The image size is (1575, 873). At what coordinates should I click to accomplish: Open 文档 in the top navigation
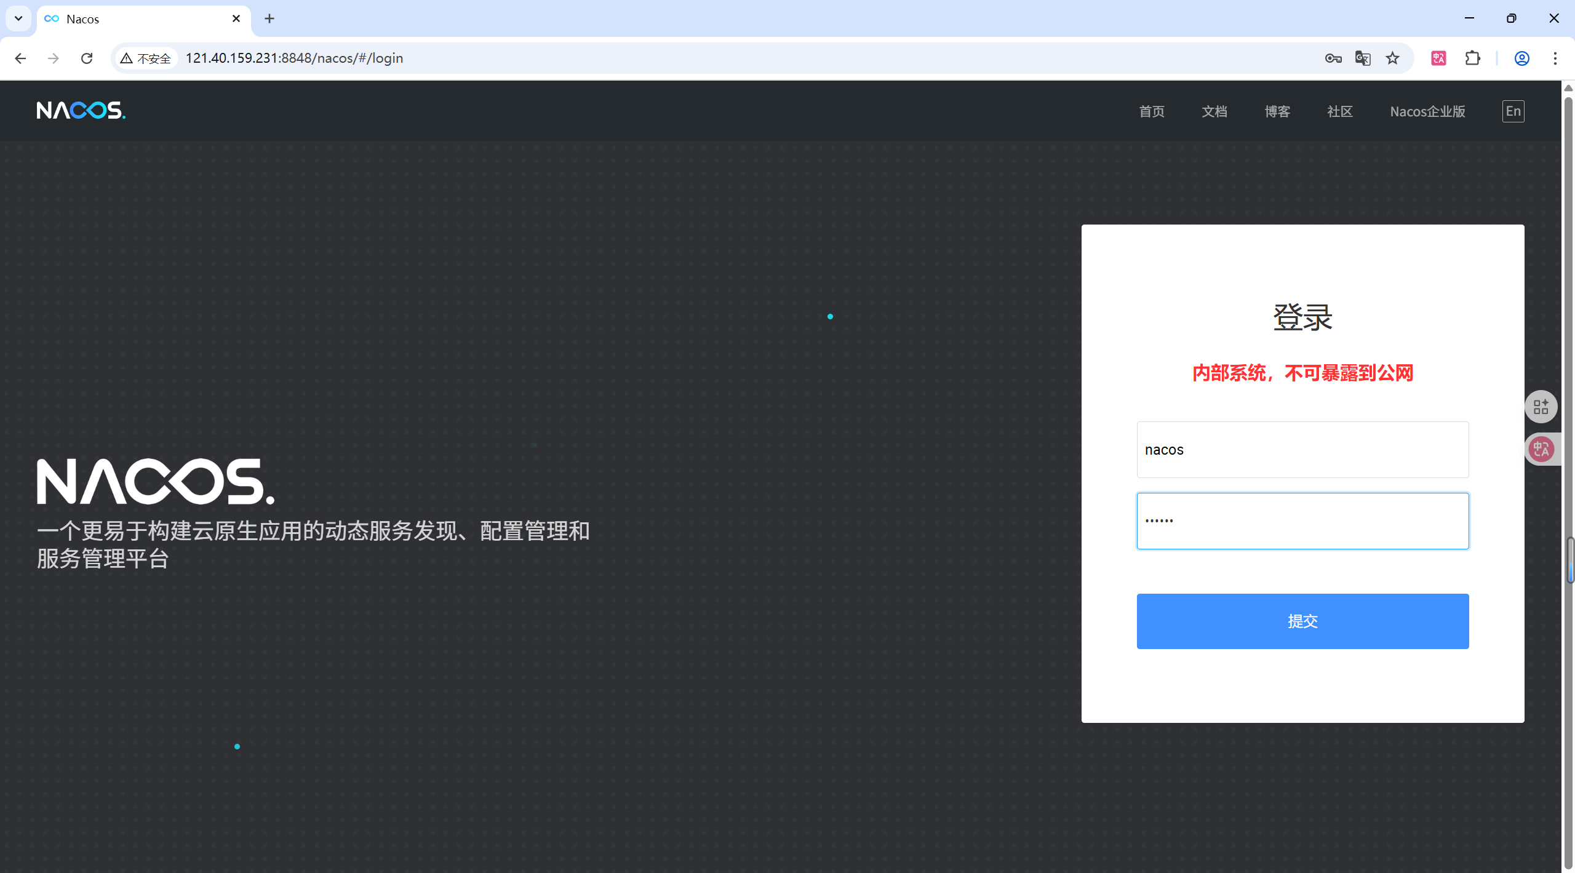1214,111
